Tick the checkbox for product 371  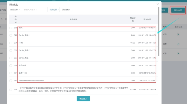tap(11, 43)
